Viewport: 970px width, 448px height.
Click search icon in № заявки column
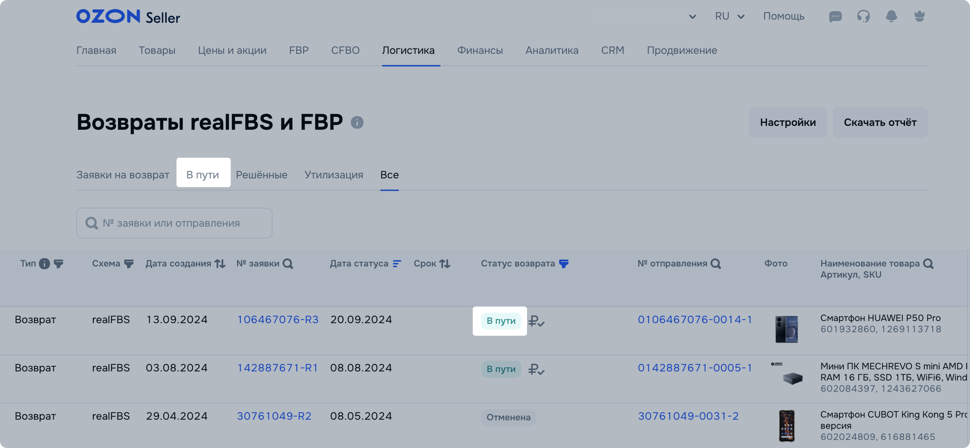[288, 264]
